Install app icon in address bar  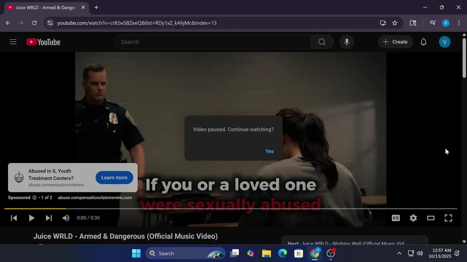383,23
